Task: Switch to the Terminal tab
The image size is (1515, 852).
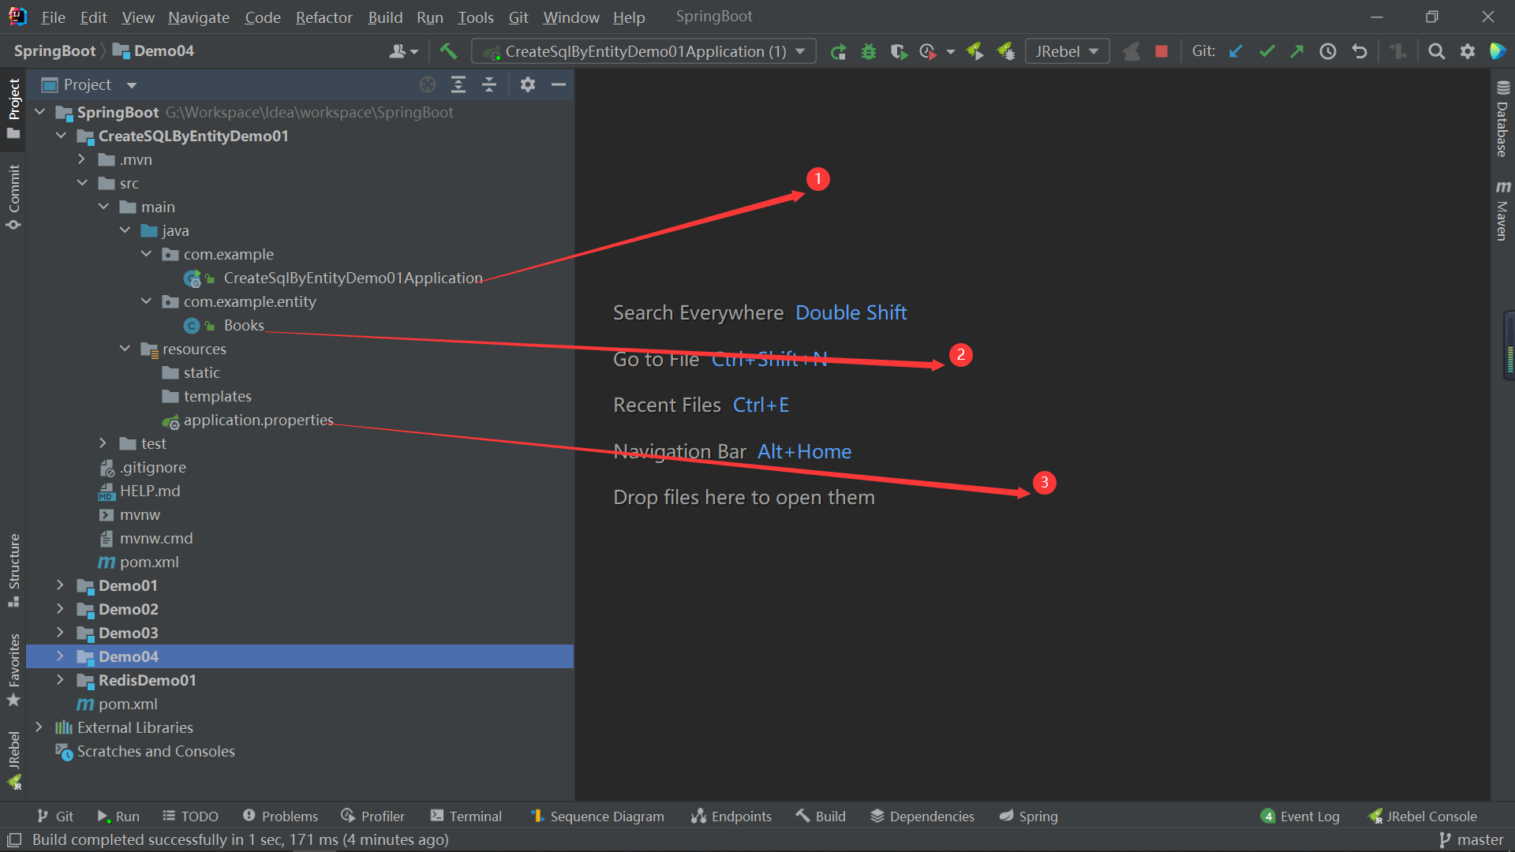Action: coord(466,816)
